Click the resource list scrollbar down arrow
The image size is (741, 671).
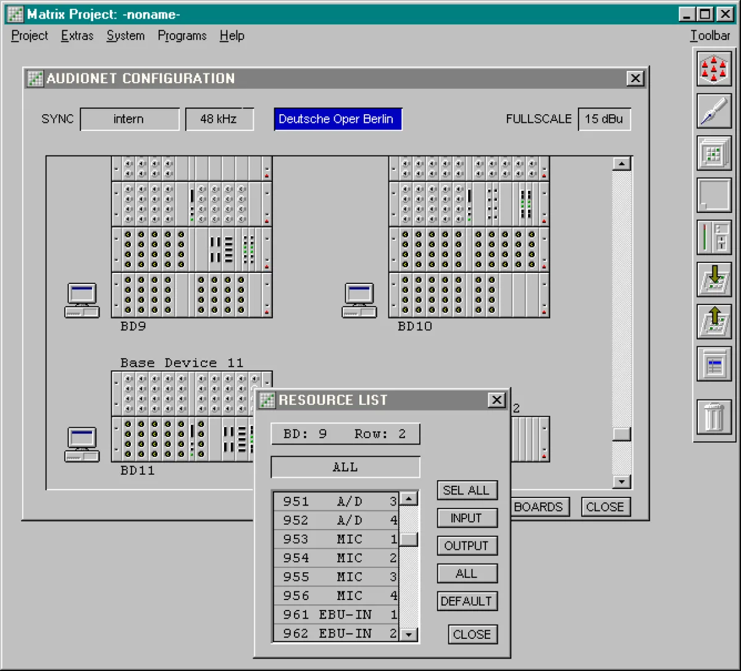(x=409, y=634)
